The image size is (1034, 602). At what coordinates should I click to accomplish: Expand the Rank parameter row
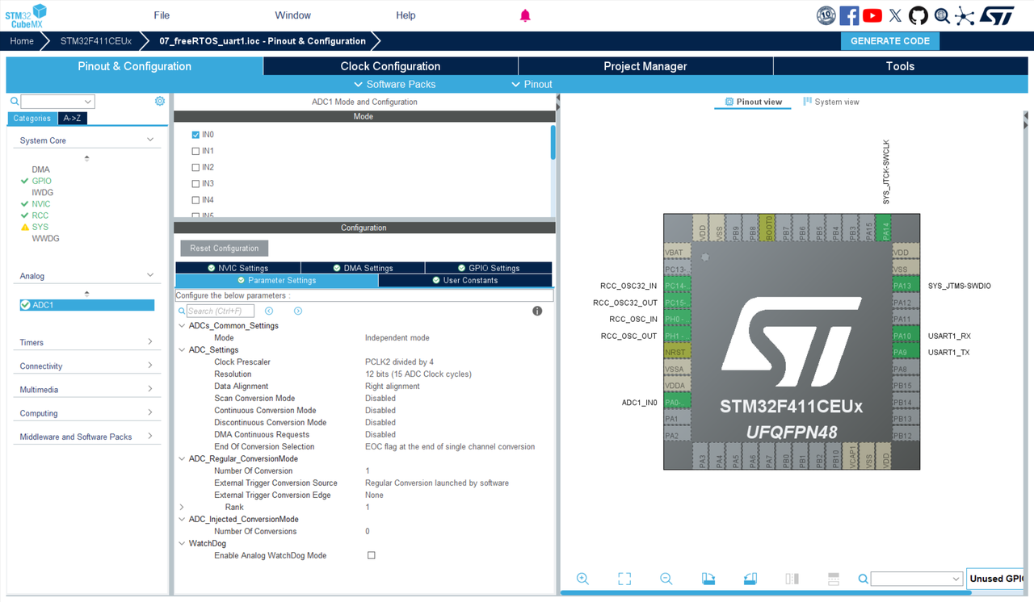click(182, 507)
